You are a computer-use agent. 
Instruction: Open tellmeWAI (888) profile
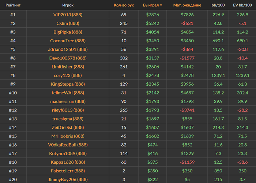pyautogui.click(x=68, y=93)
